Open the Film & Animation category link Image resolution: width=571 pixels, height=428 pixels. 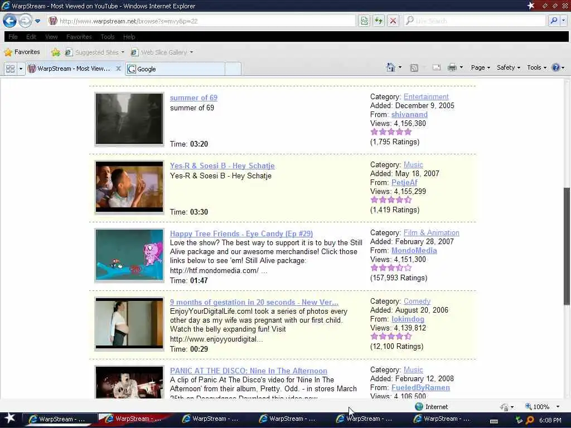tap(431, 232)
